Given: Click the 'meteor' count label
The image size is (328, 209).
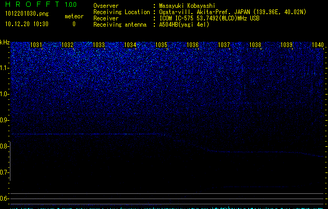Looking at the screenshot, I should coord(74,16).
